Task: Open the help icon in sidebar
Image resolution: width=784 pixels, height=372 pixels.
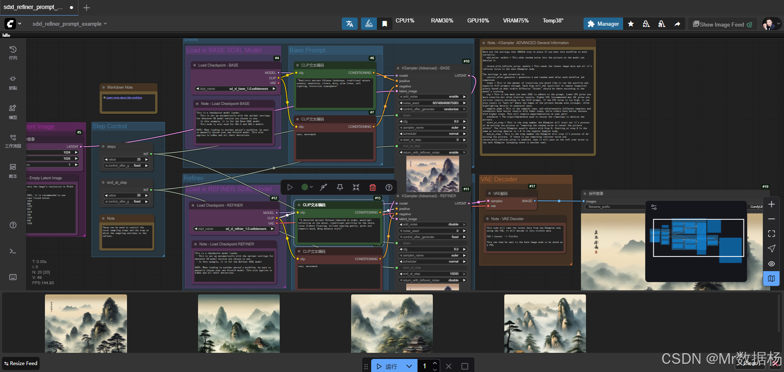Action: coord(13,225)
